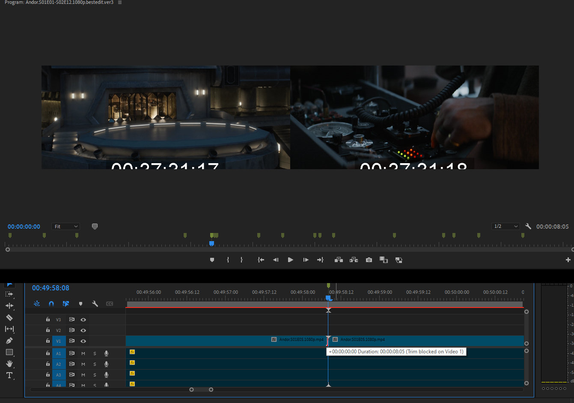Hide the V3 track output
This screenshot has width=574, height=403.
click(83, 319)
